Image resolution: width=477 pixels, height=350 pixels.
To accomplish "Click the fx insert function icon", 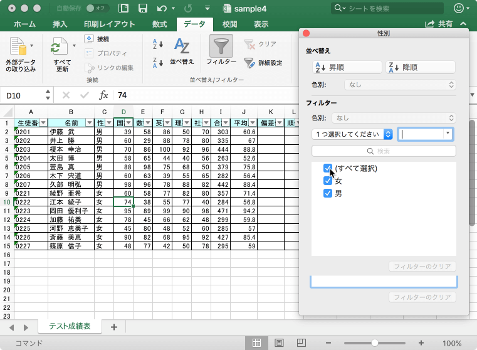I will 103,95.
